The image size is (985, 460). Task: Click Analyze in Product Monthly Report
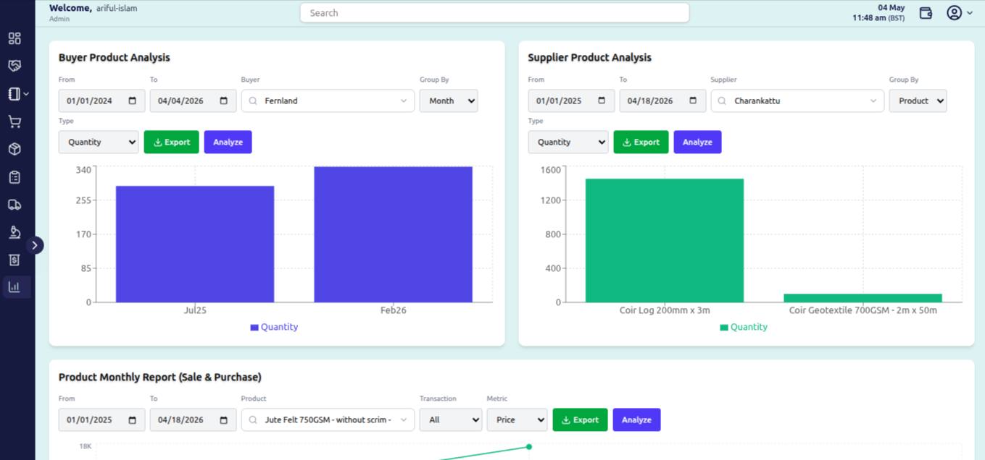pos(636,420)
